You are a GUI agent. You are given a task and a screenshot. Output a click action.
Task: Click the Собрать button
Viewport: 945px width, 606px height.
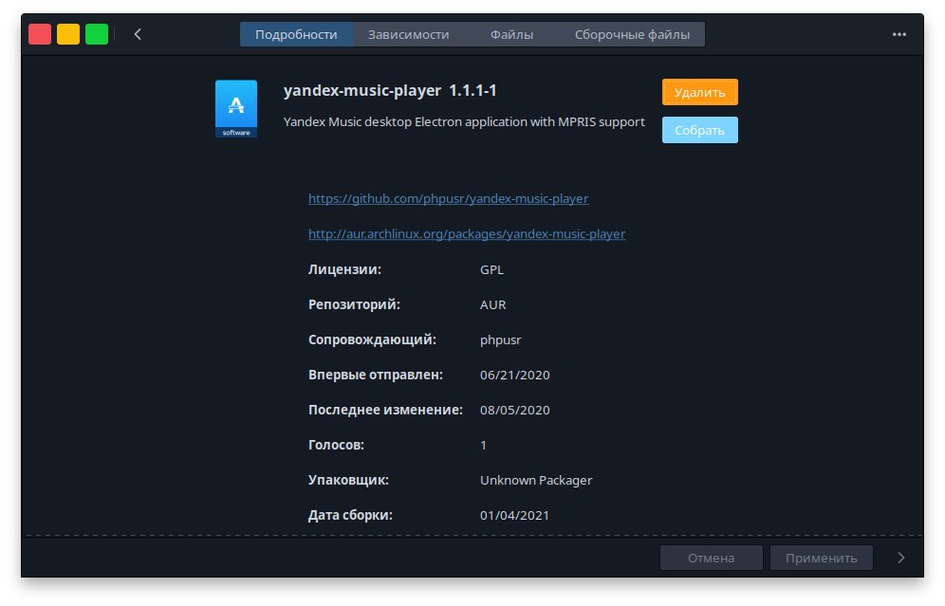699,130
